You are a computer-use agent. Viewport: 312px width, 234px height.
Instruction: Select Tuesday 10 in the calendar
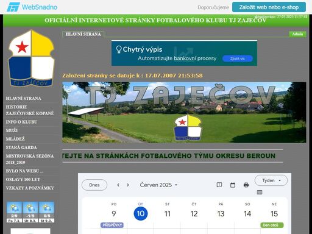[141, 213]
